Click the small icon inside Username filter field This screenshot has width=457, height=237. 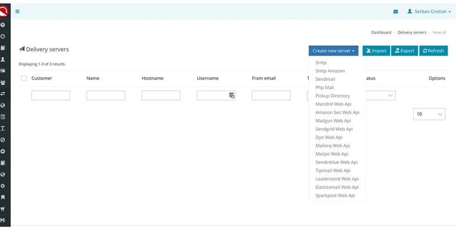(x=232, y=95)
